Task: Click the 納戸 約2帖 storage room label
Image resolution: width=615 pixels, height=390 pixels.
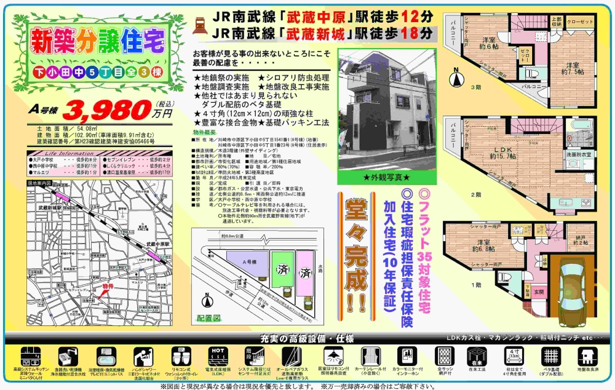Action: click(580, 240)
